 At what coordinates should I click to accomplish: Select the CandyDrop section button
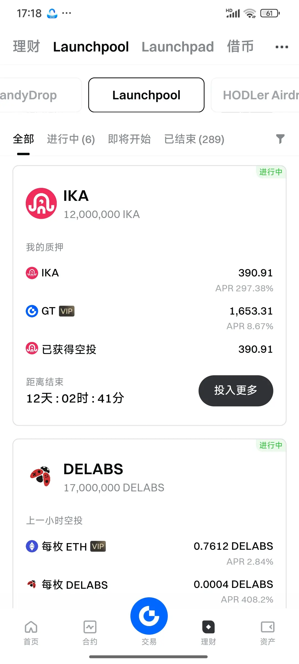click(x=41, y=95)
